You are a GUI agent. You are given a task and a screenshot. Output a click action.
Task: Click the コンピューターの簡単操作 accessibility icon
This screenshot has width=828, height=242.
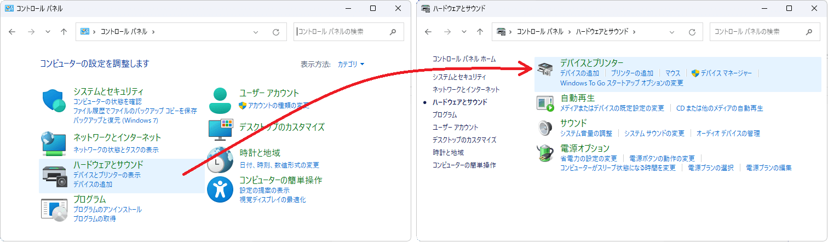220,189
